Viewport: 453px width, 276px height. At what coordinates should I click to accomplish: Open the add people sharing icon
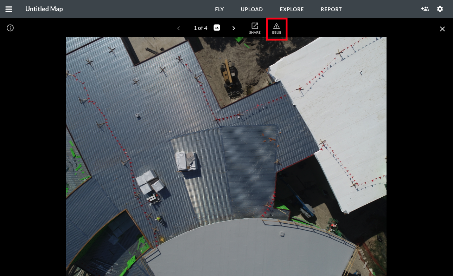[x=425, y=9]
